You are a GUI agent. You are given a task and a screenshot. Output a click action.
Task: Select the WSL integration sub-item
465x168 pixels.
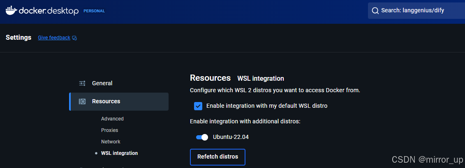(x=119, y=153)
